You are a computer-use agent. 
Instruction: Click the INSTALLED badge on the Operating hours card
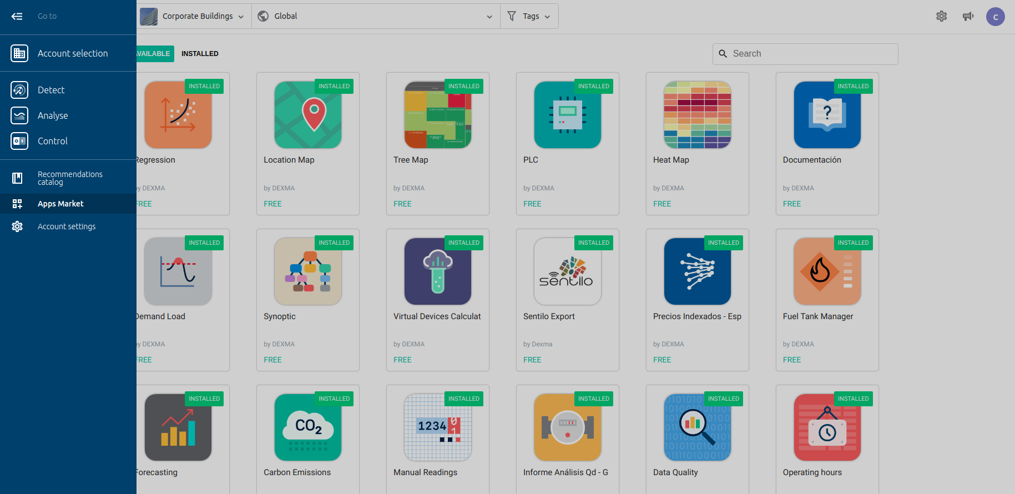click(x=854, y=399)
